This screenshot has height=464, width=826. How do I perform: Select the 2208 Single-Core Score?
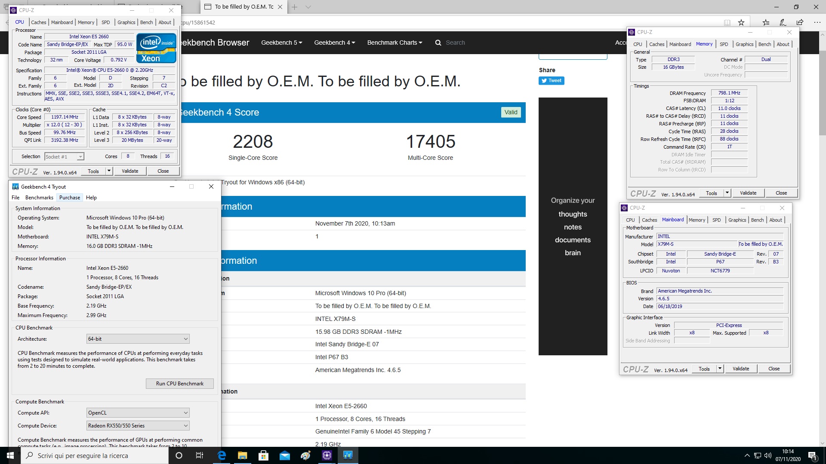coord(253,141)
